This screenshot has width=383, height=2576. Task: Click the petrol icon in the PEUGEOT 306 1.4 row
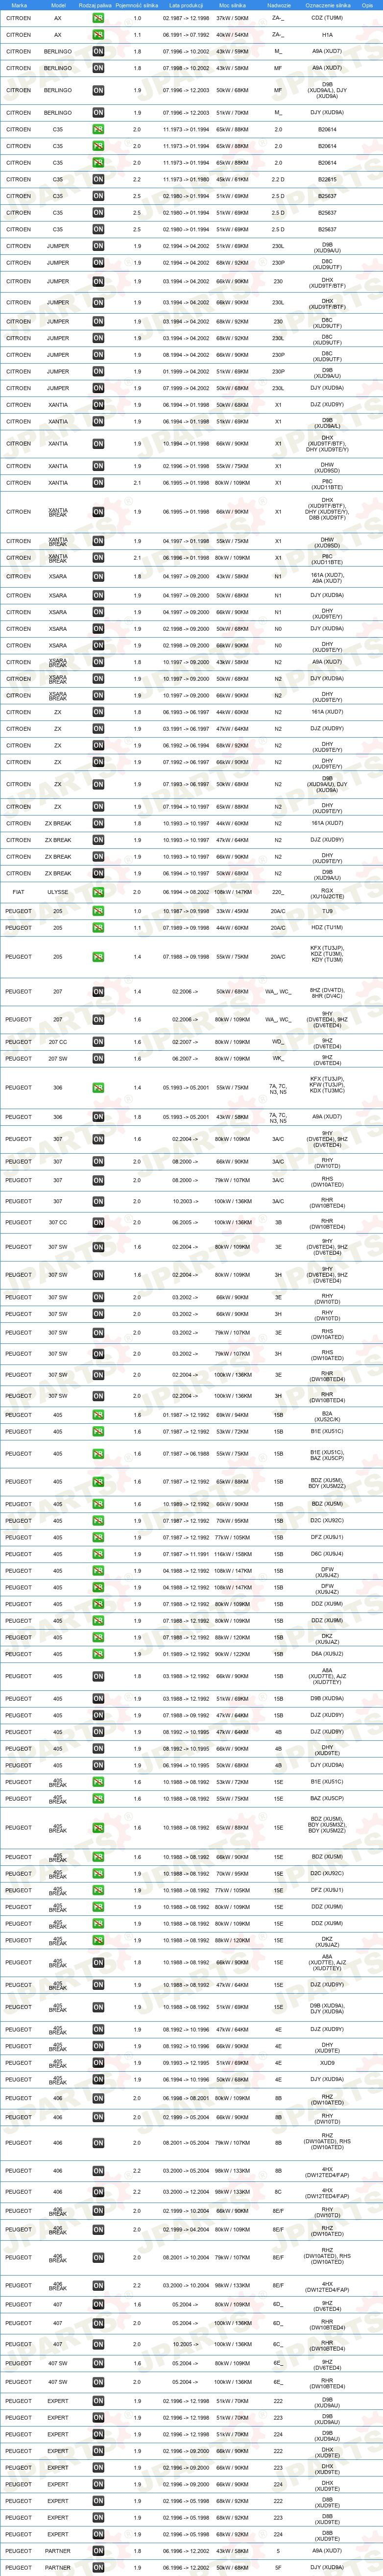(98, 1088)
